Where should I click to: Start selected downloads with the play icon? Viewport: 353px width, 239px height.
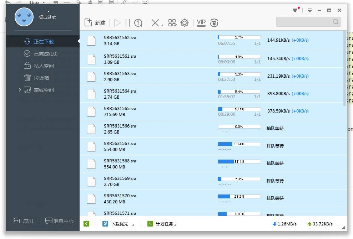tap(117, 23)
